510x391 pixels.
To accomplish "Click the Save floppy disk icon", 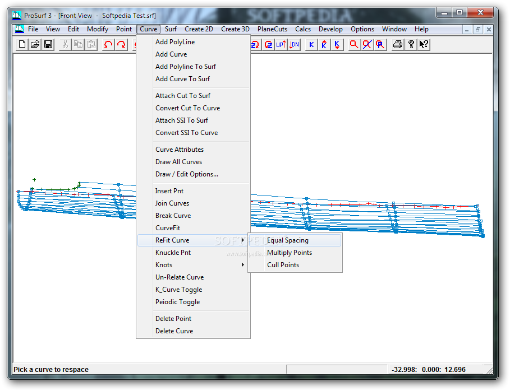I will pyautogui.click(x=48, y=44).
